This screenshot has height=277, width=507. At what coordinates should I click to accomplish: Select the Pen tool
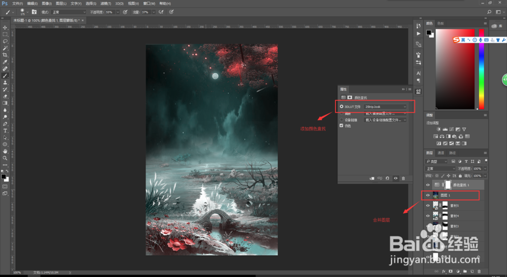(x=5, y=124)
